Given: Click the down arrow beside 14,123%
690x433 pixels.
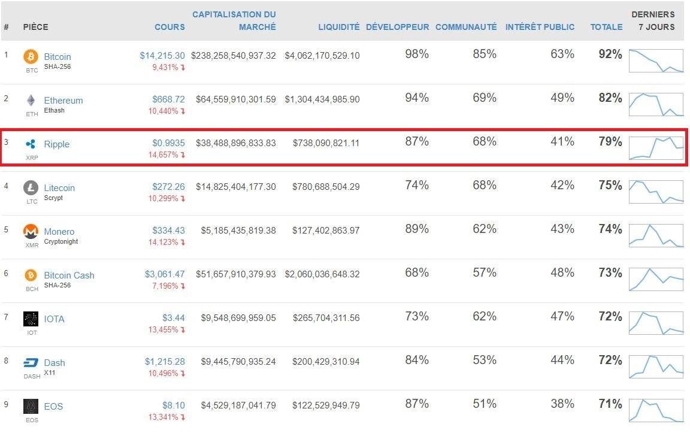Looking at the screenshot, I should [183, 242].
